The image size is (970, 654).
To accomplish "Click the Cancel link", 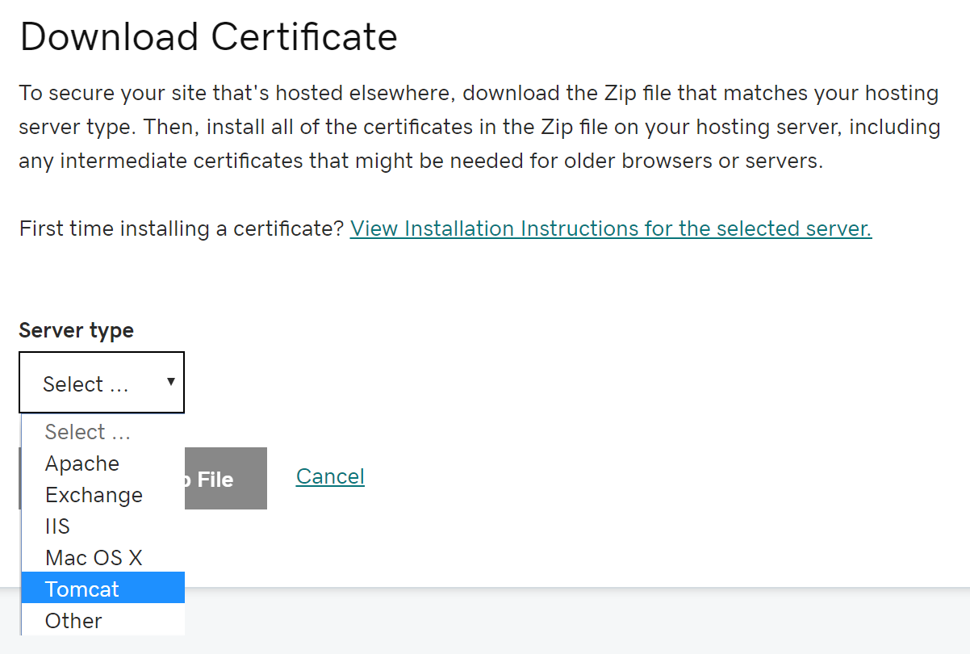I will pos(330,476).
